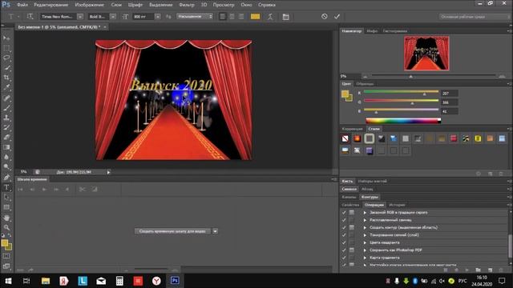Image resolution: width=513 pixels, height=288 pixels.
Task: Toggle checkmark for Сохранить как Photoshop PDF
Action: 344,250
